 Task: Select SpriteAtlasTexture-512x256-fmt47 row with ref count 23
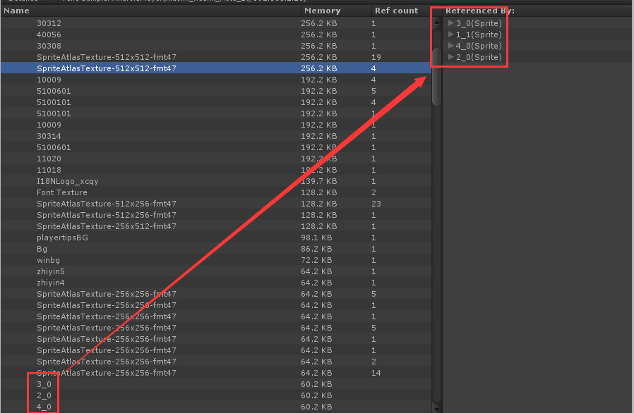pyautogui.click(x=216, y=204)
